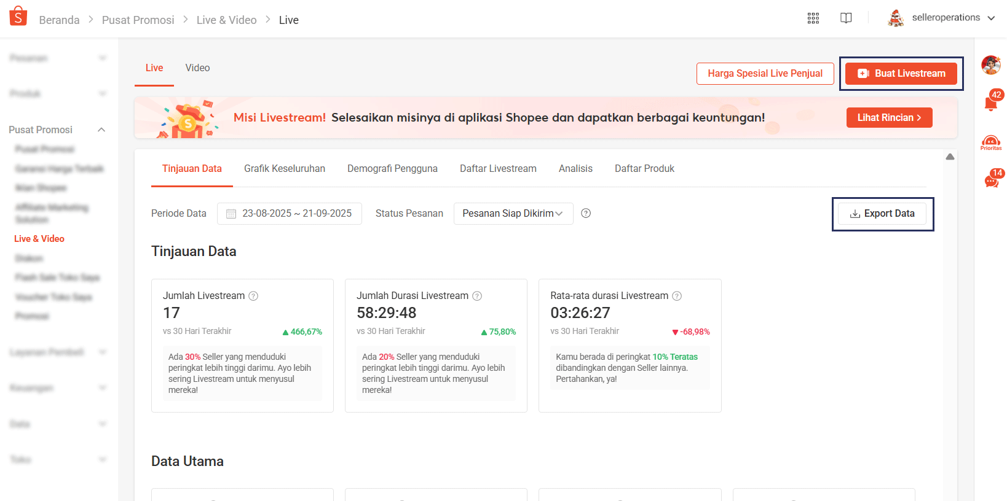Screen dimensions: 1007x501
Task: Click the selleroperations account avatar
Action: click(x=896, y=18)
